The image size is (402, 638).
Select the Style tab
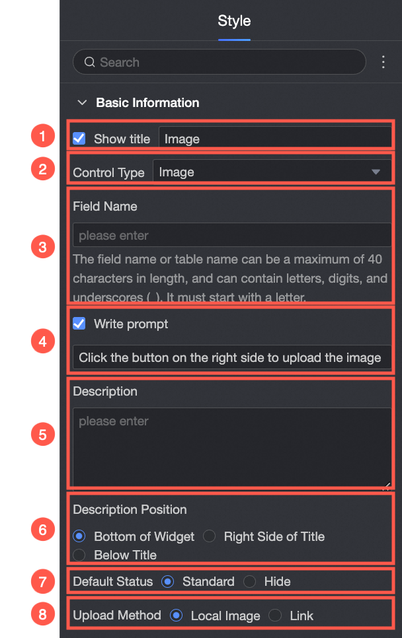click(234, 21)
